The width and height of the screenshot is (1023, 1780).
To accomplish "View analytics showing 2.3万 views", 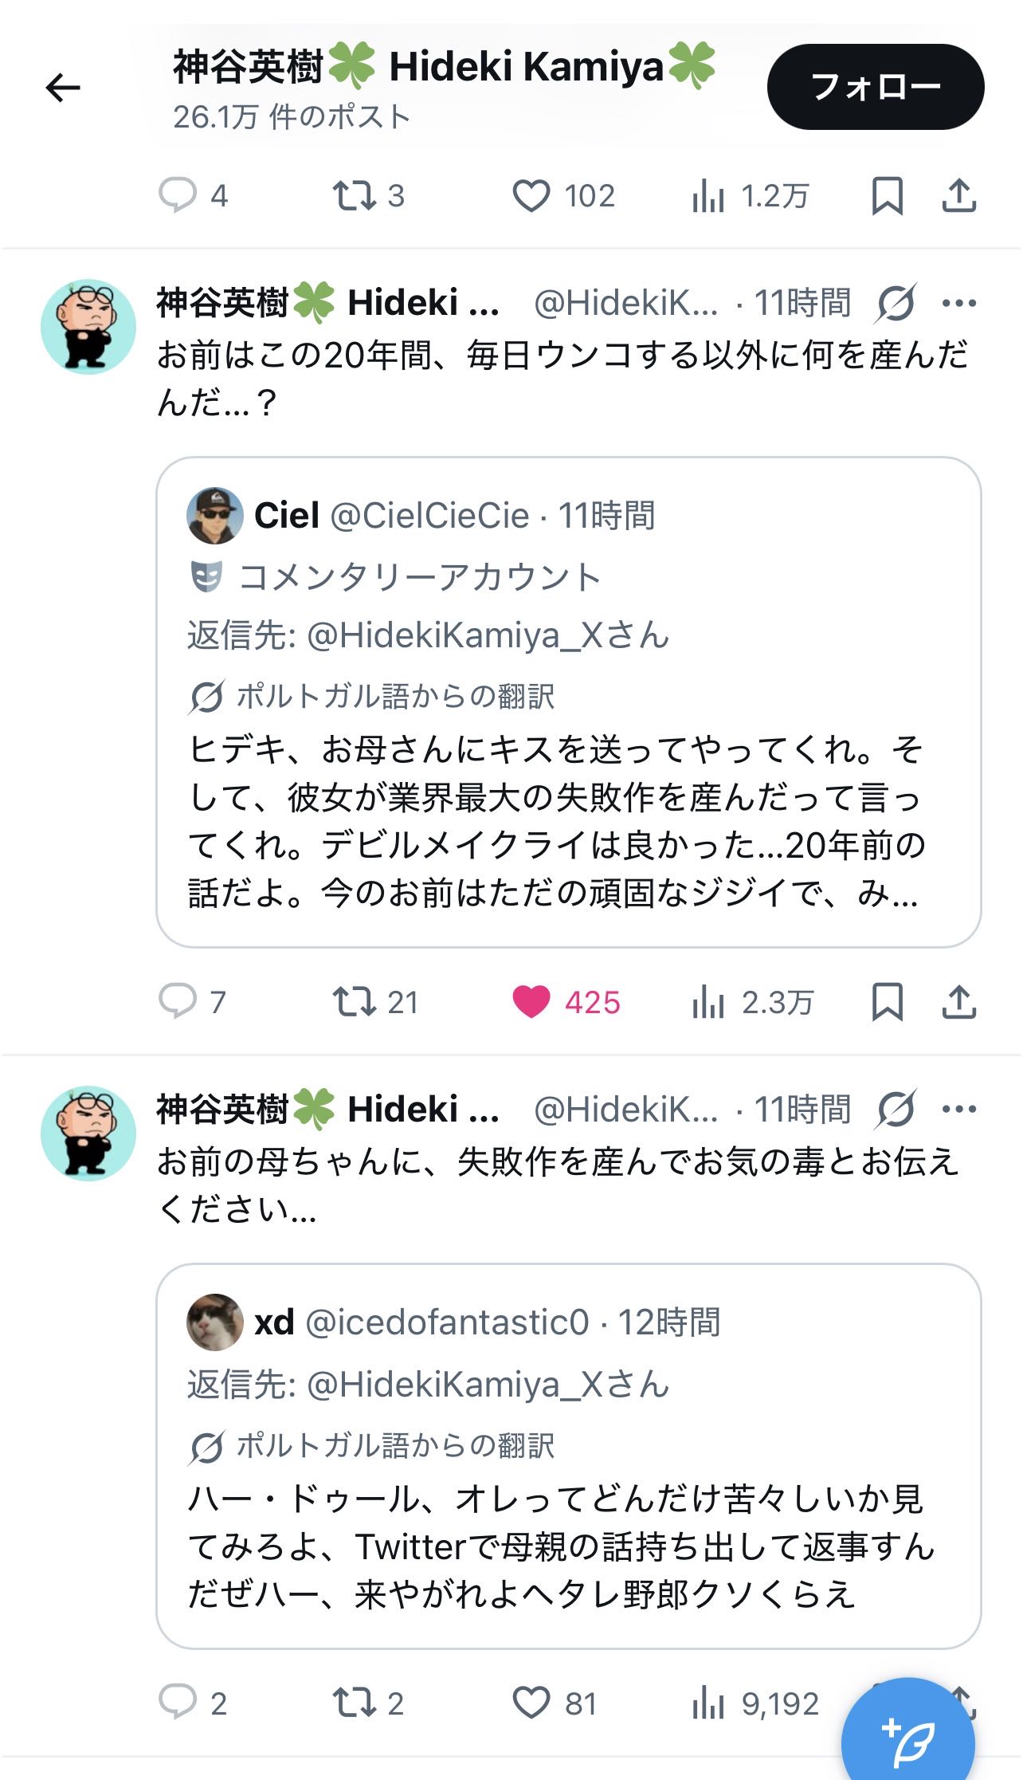I will (x=752, y=1001).
